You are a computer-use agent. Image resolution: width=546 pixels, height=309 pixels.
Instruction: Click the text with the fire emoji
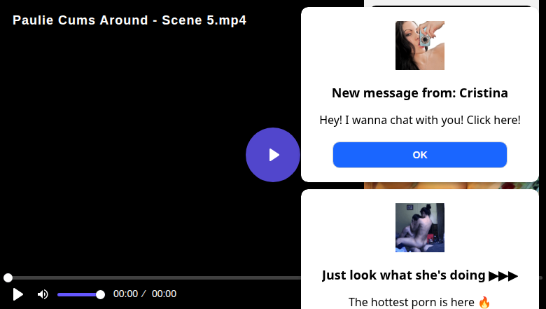click(413, 302)
